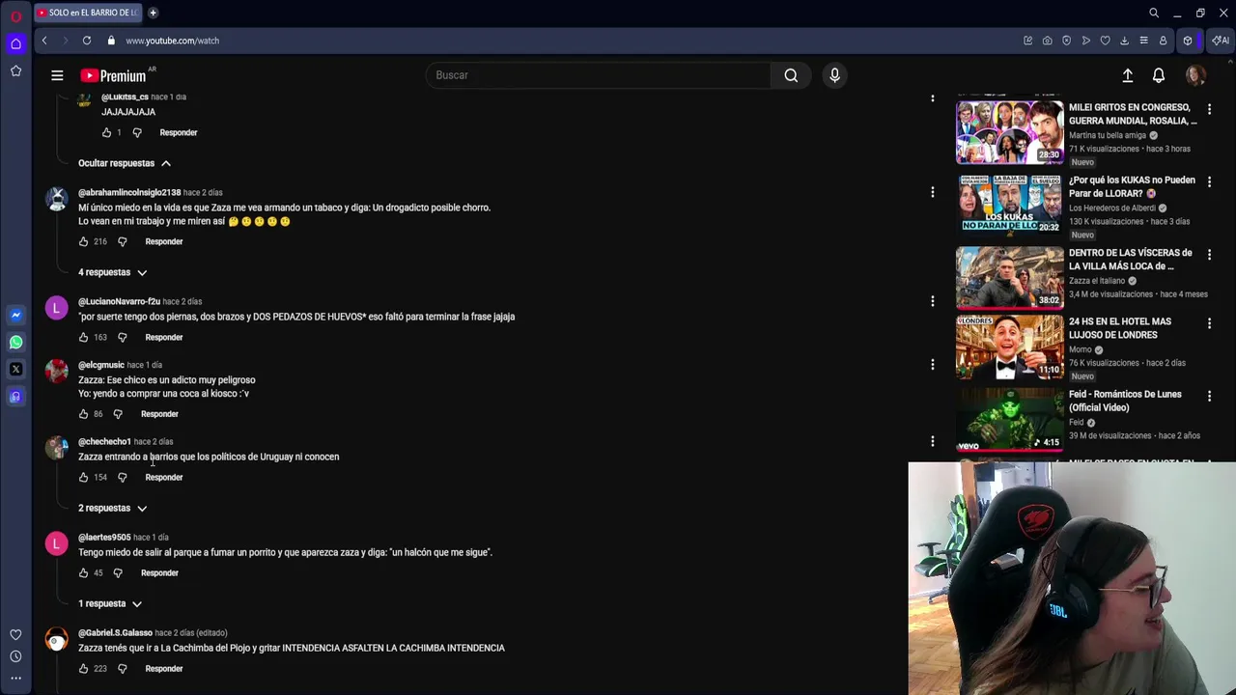Dislike abrahamlincolnsiglo2138's comment
1236x695 pixels.
pos(122,241)
